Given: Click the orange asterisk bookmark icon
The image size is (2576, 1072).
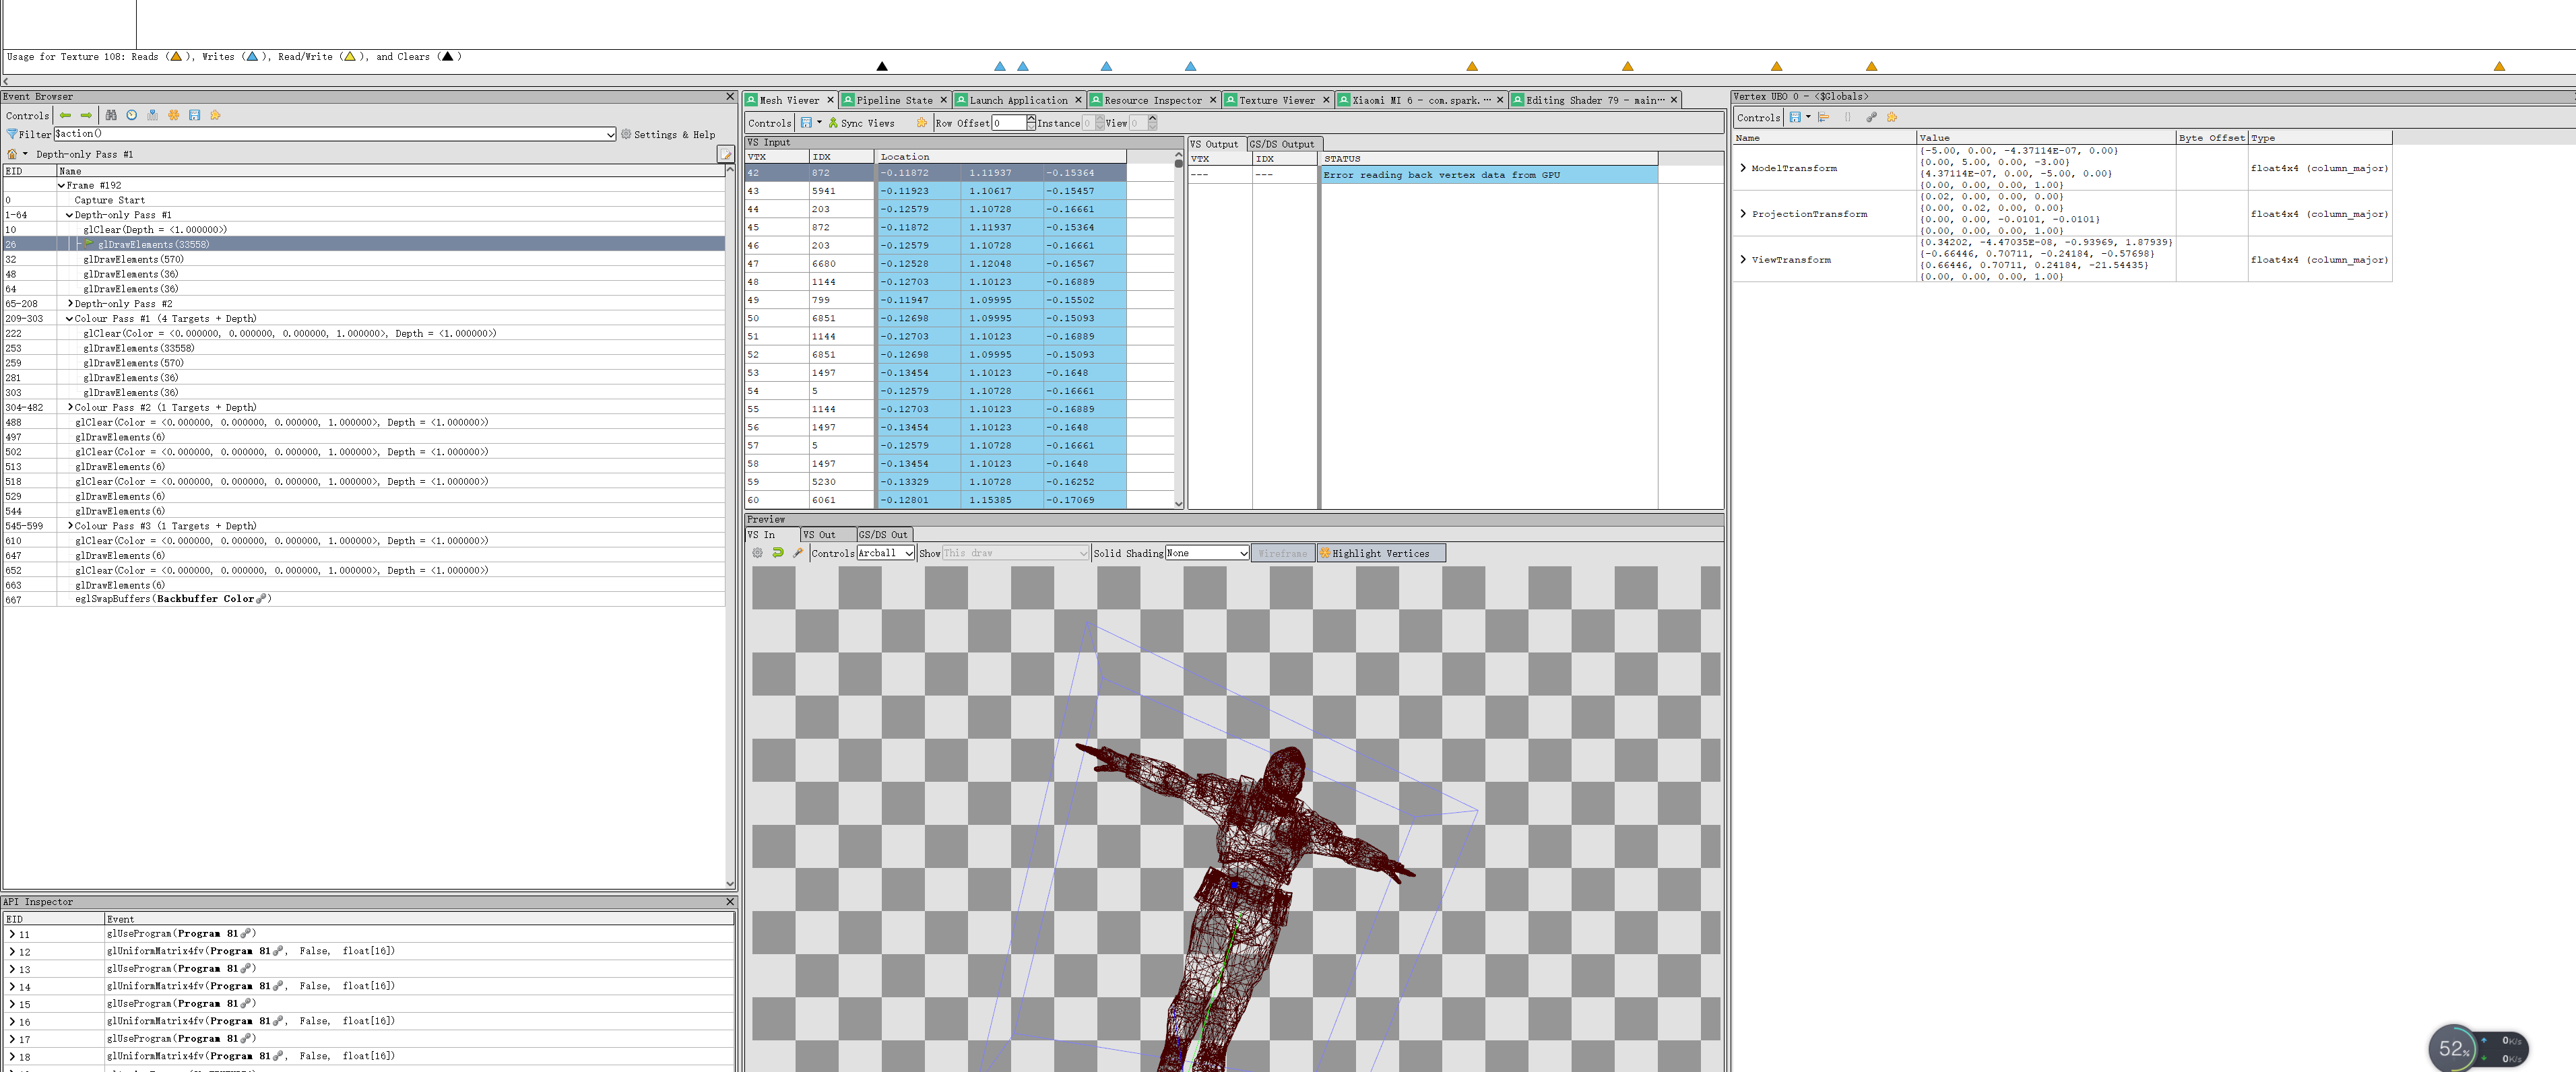Looking at the screenshot, I should [173, 115].
